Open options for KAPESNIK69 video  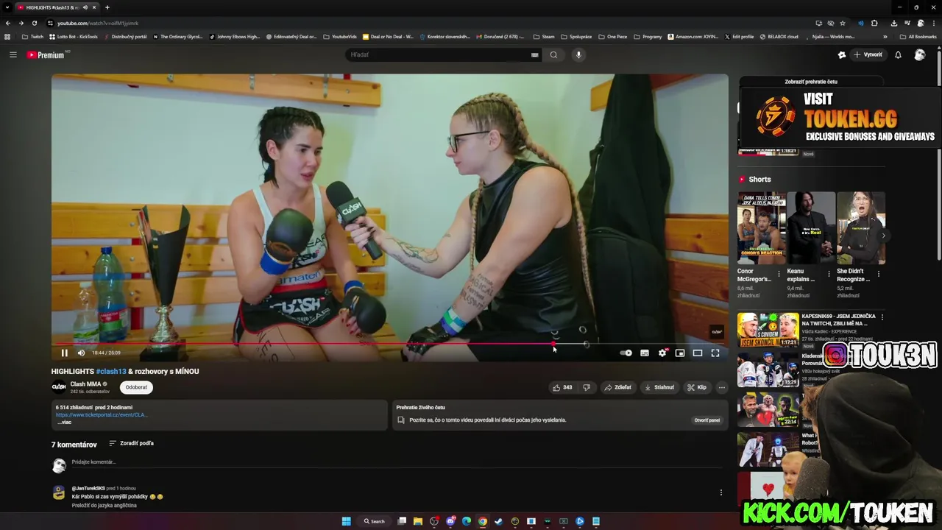[882, 317]
